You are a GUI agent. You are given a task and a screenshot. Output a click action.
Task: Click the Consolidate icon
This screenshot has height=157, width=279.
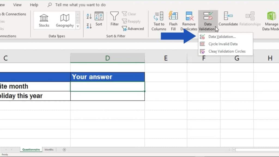228,17
